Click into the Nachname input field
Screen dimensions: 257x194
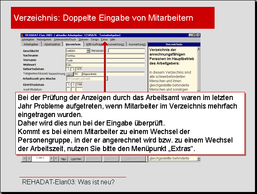tap(105, 55)
